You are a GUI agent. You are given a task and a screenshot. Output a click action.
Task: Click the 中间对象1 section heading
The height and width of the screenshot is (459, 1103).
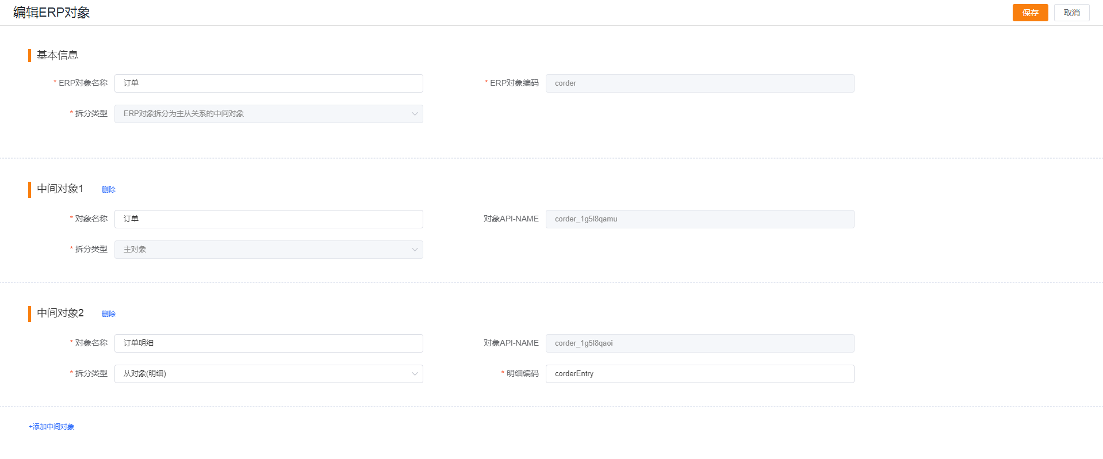tap(60, 189)
